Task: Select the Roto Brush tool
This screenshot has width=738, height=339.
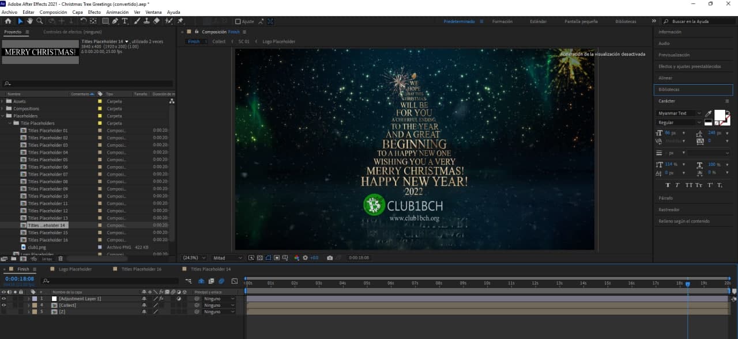Action: [168, 21]
